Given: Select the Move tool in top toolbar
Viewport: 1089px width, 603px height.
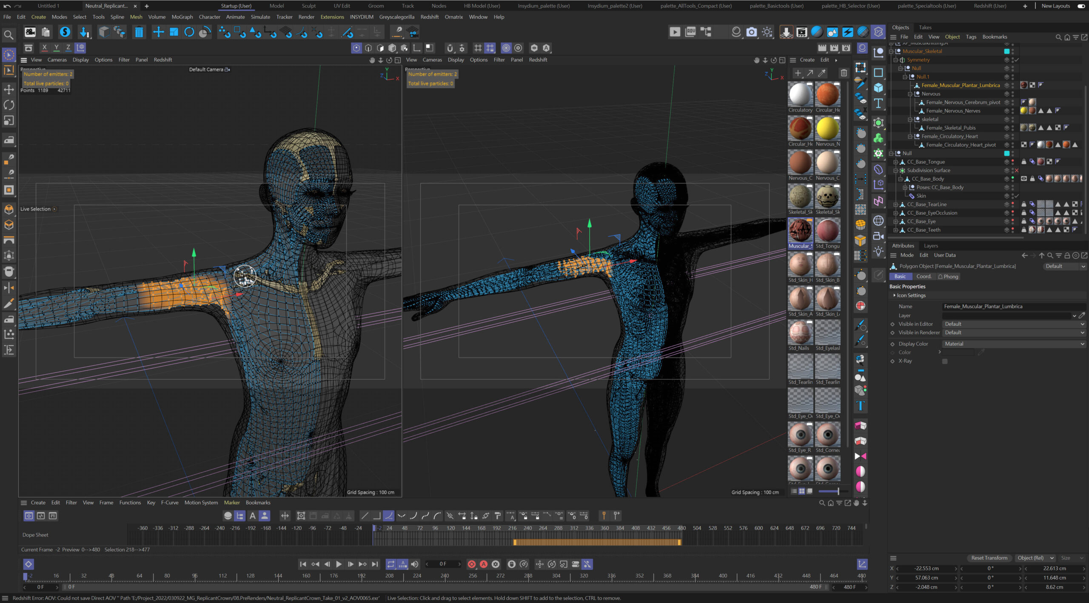Looking at the screenshot, I should [x=158, y=32].
